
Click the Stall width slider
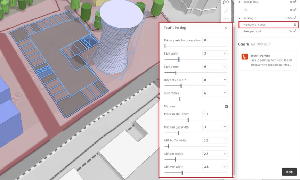(196, 59)
